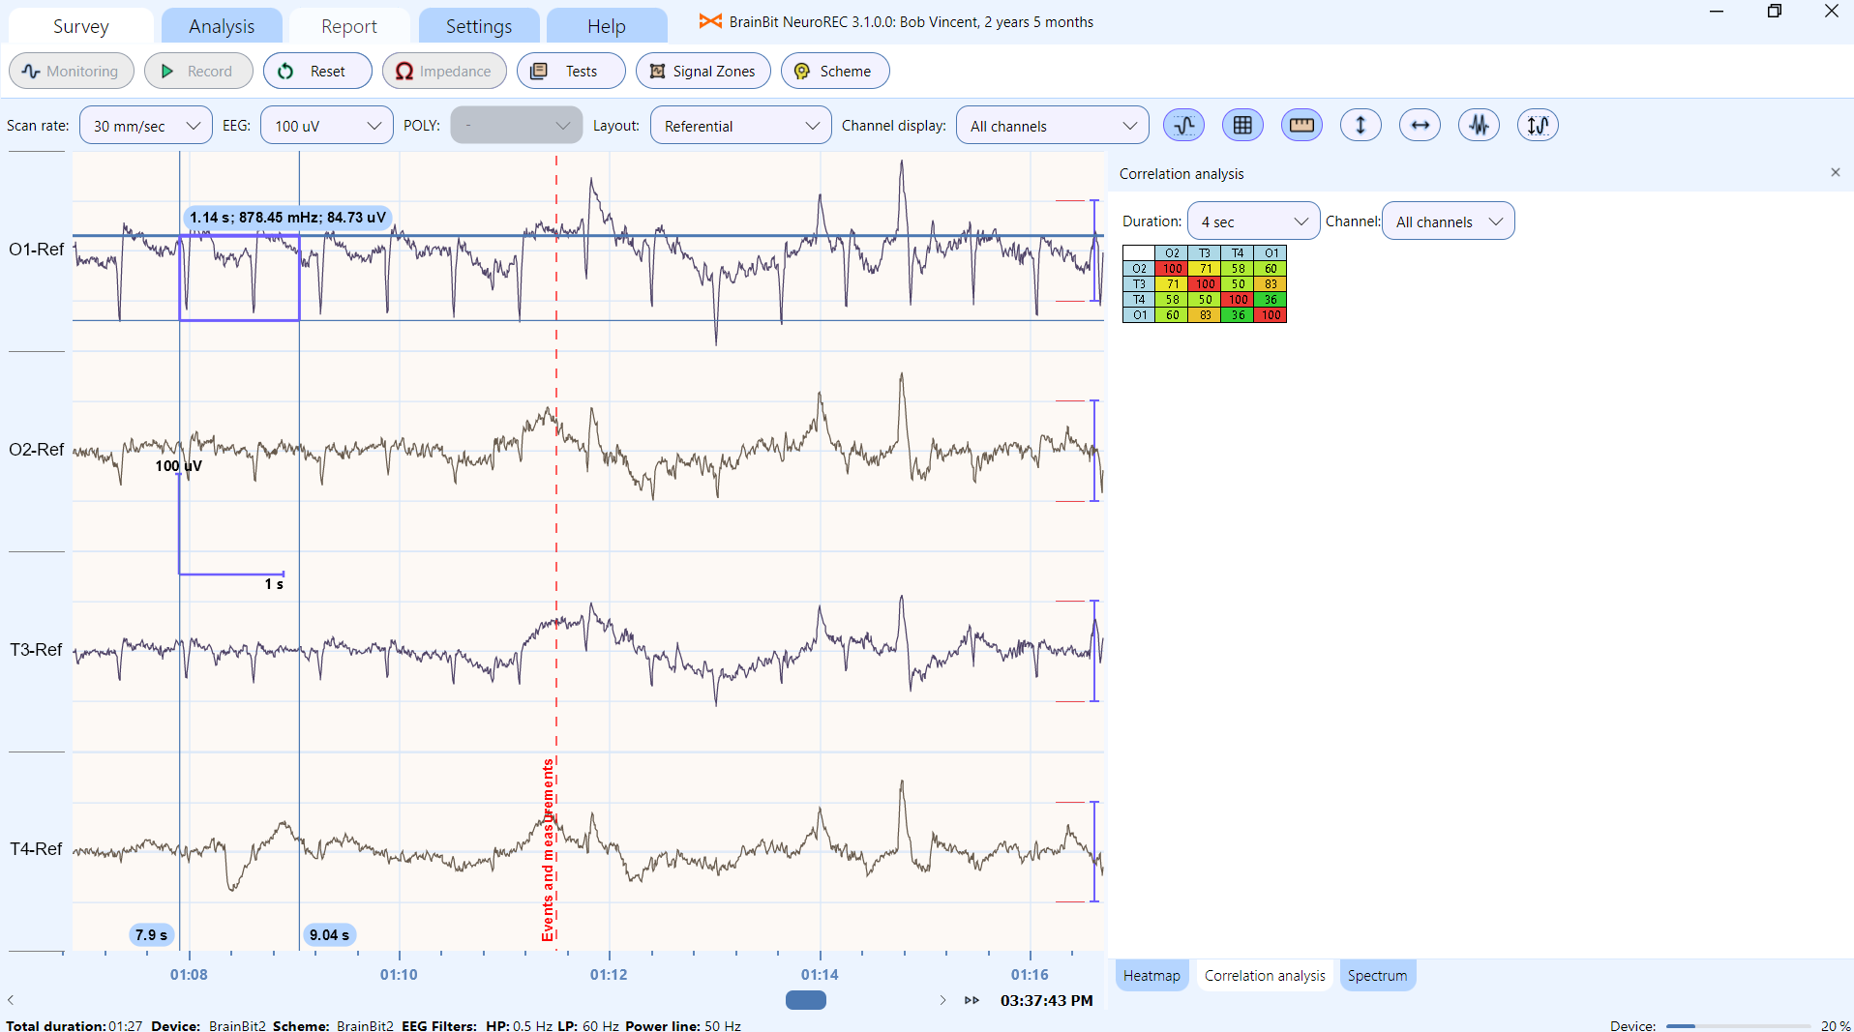Viewport: 1854px width, 1032px height.
Task: Open the Duration 4 sec dropdown
Action: coord(1252,221)
